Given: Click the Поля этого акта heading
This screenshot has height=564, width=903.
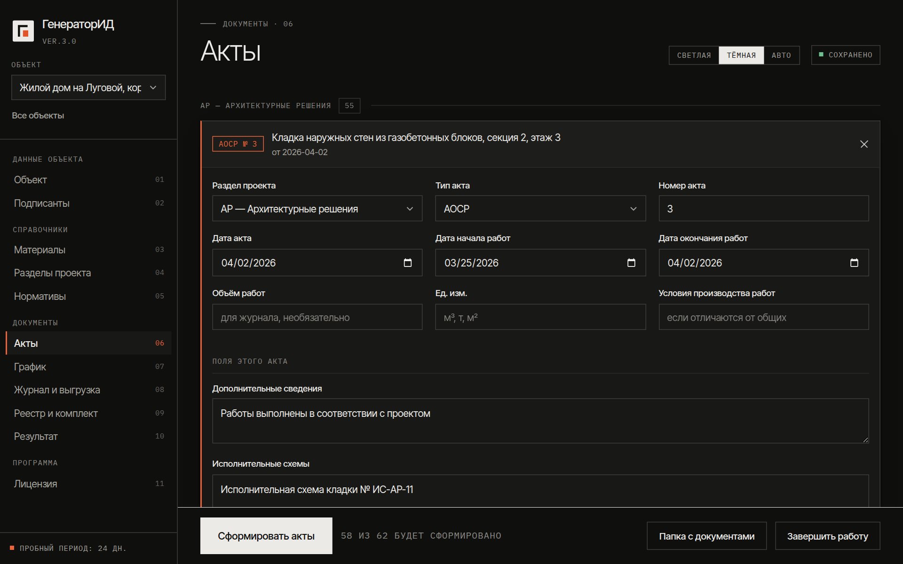Looking at the screenshot, I should click(x=250, y=361).
